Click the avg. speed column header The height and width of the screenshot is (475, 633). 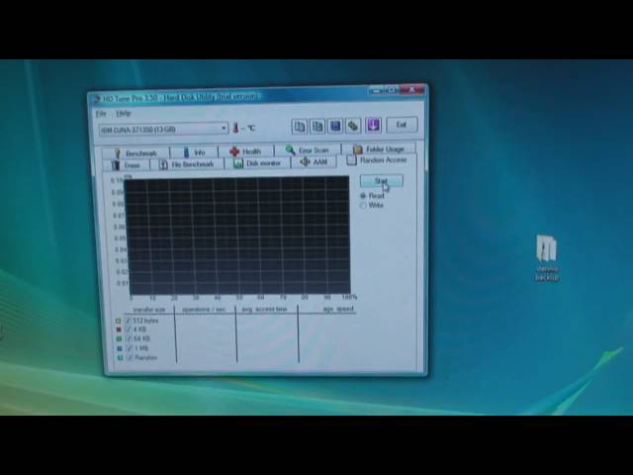click(x=338, y=309)
